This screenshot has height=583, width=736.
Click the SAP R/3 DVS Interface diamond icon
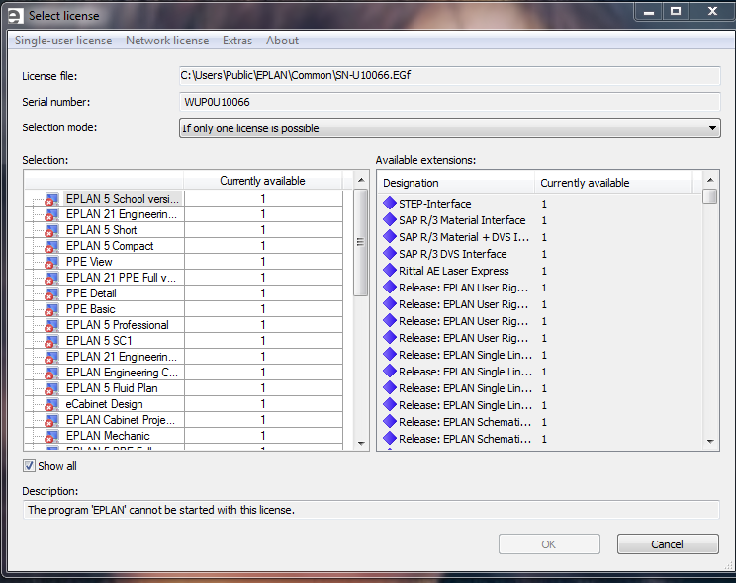pyautogui.click(x=390, y=253)
